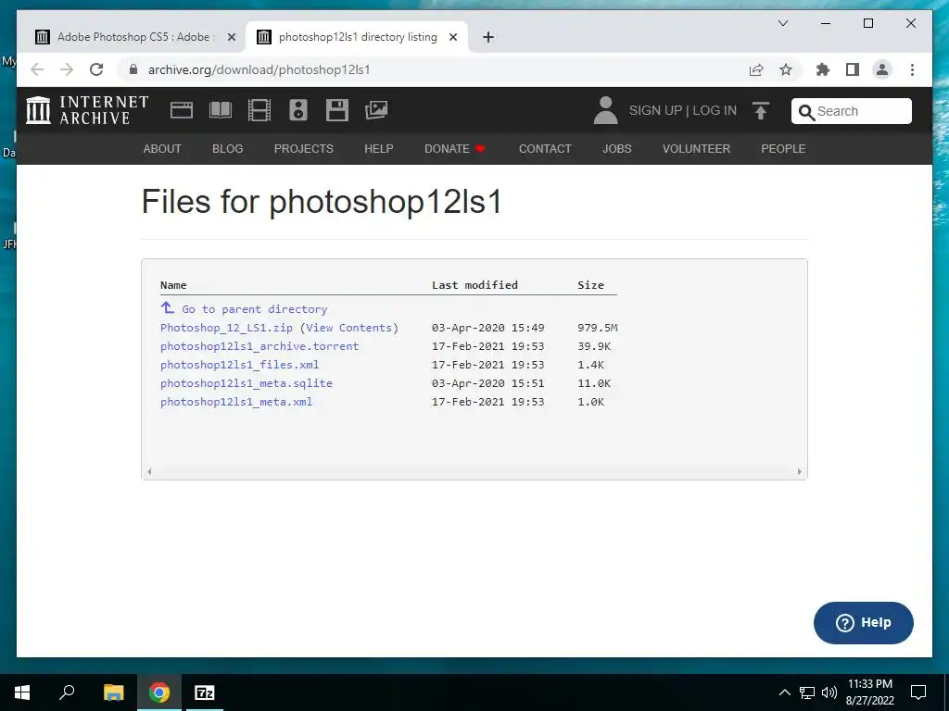Open the JOBS menu item
The width and height of the screenshot is (949, 711).
point(616,149)
